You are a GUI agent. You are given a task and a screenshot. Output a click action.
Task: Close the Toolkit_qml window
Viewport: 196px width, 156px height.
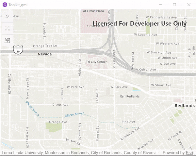pyautogui.click(x=189, y=5)
